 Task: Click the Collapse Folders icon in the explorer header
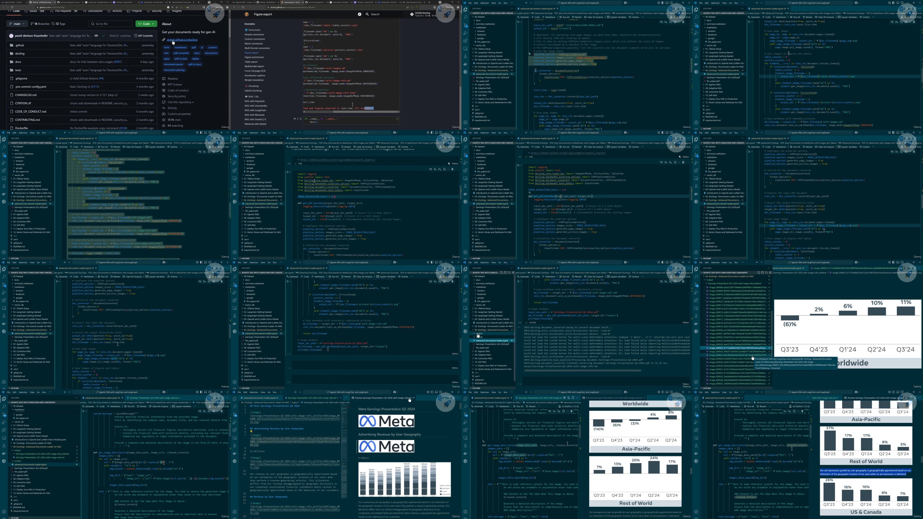[x=770, y=272]
